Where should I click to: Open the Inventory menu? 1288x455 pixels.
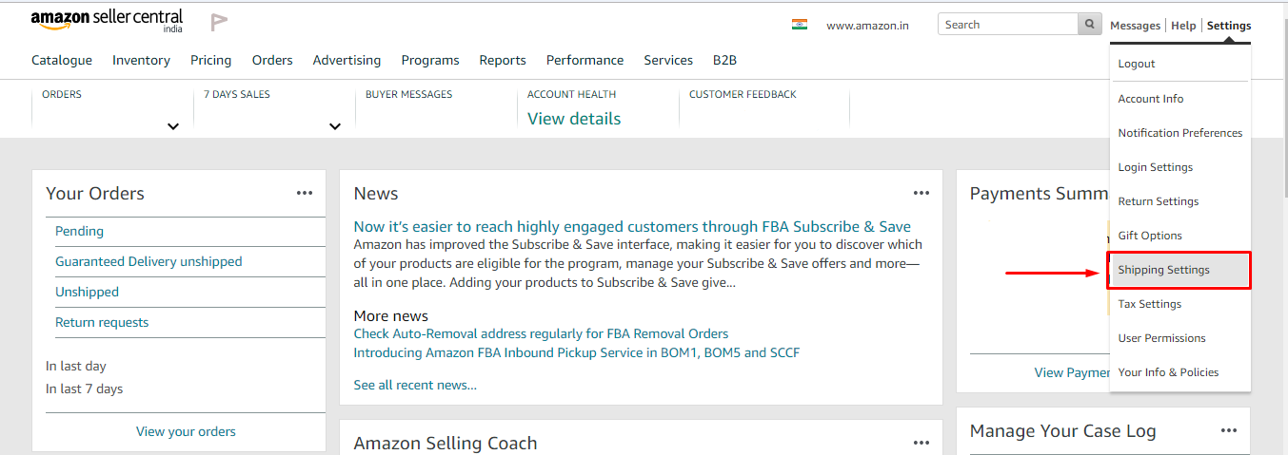141,60
